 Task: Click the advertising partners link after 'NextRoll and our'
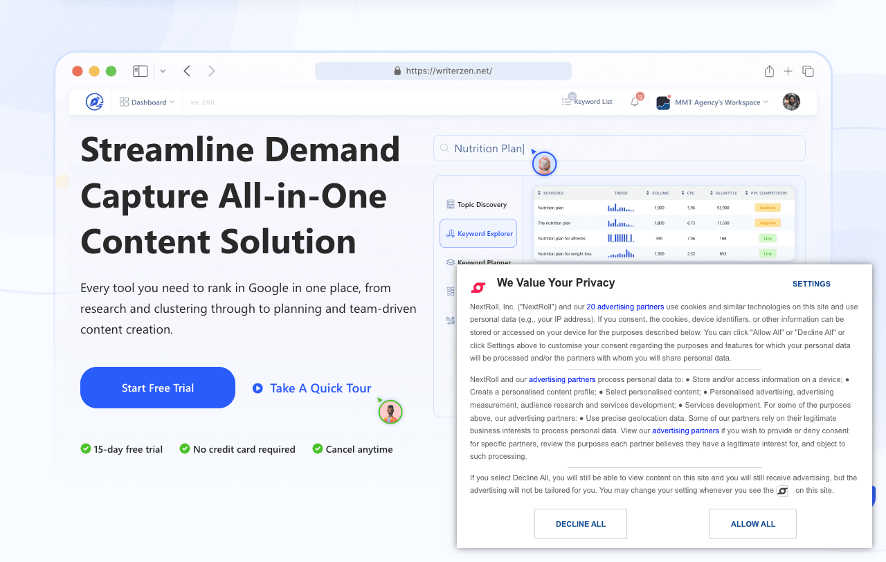click(x=562, y=379)
